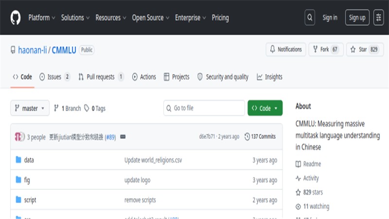
Task: Click the contributor avatars thumbnail
Action: point(19,137)
